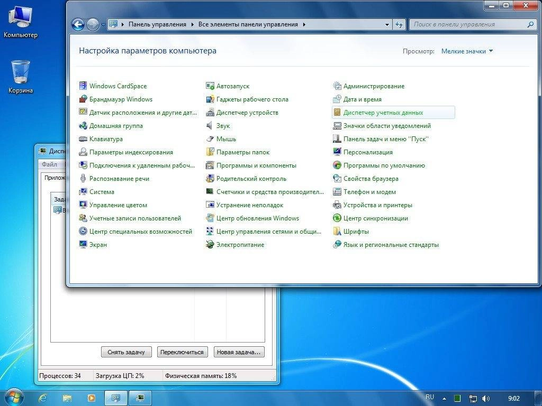Open the Экран icon

tap(83, 244)
